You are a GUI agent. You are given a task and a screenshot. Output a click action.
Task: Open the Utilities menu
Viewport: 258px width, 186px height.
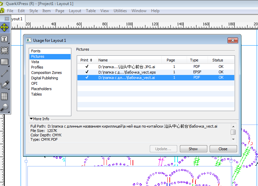tap(120, 11)
